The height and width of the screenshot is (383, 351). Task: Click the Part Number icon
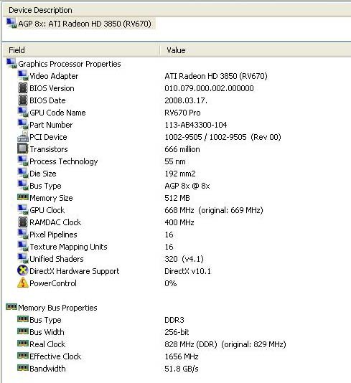[x=23, y=125]
